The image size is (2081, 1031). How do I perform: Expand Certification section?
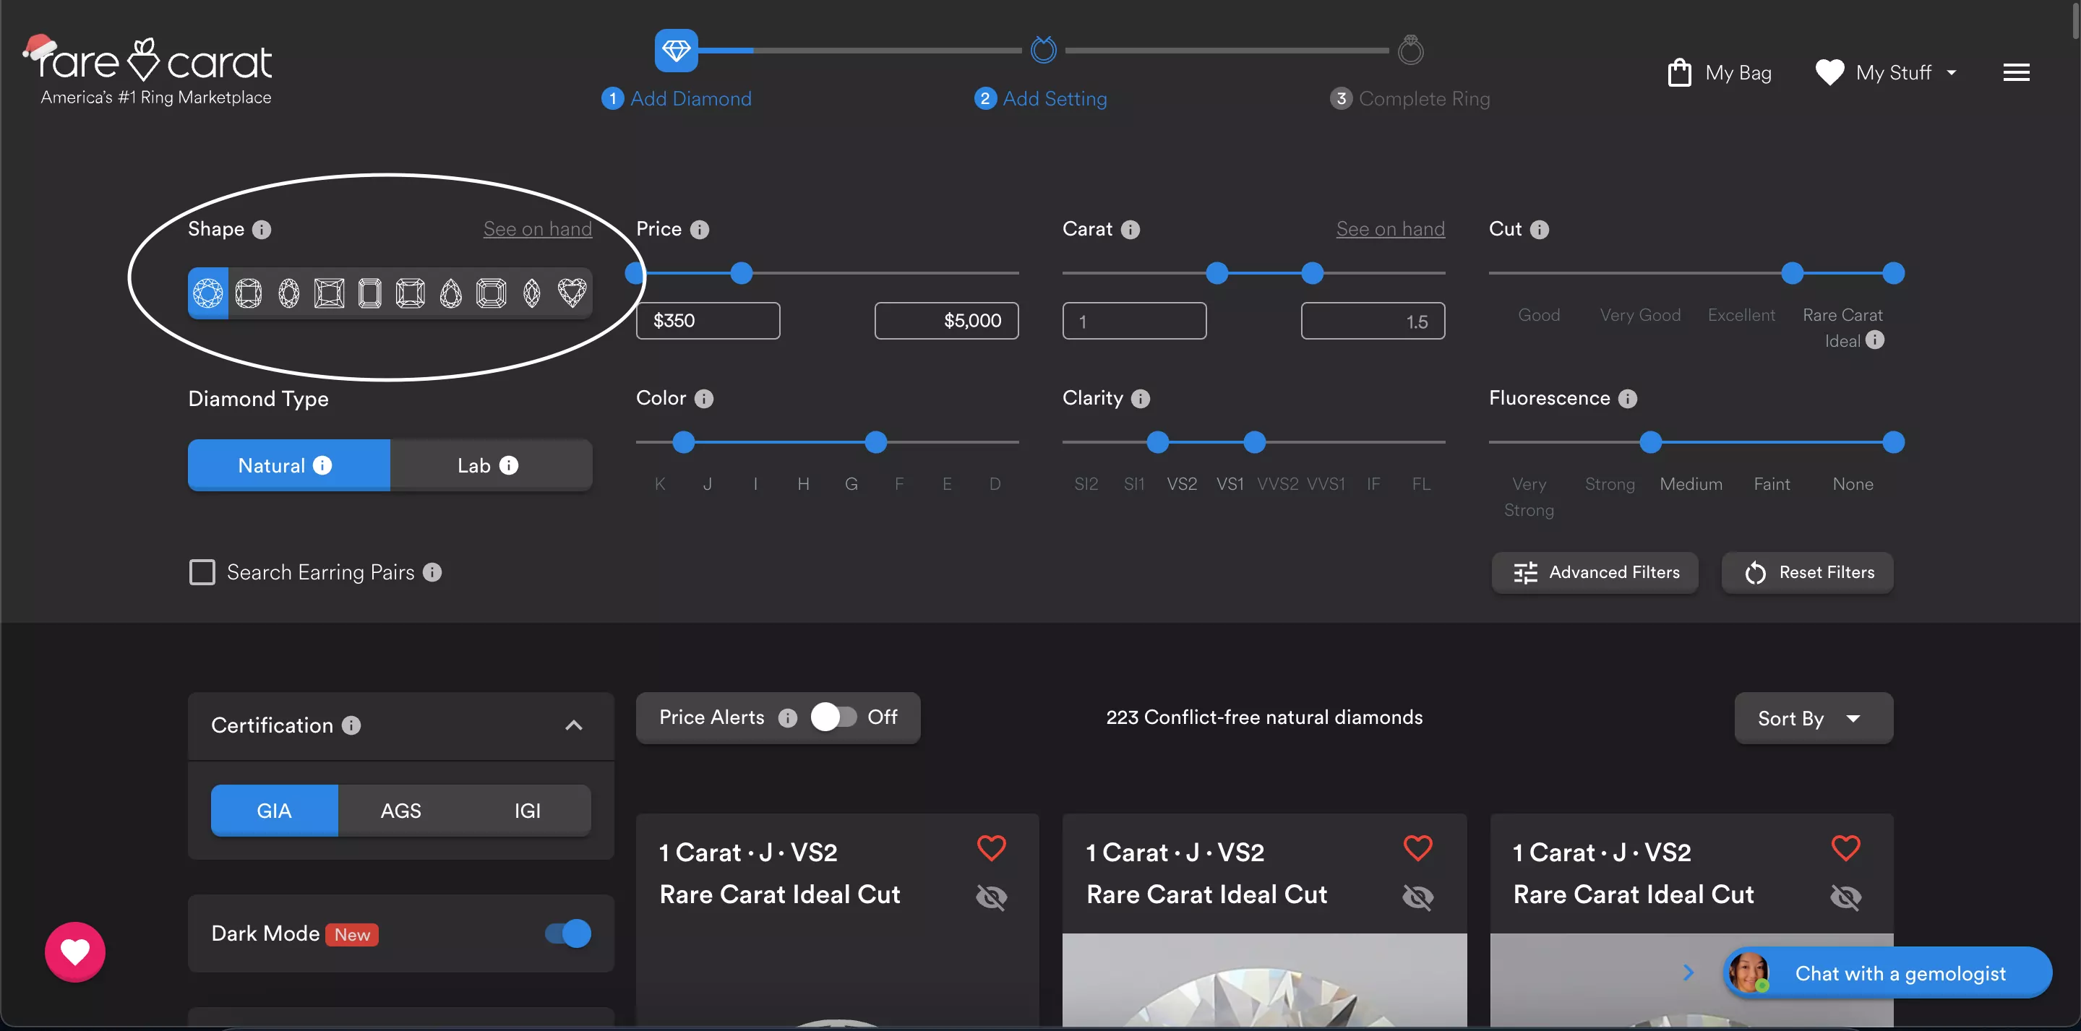pyautogui.click(x=573, y=725)
